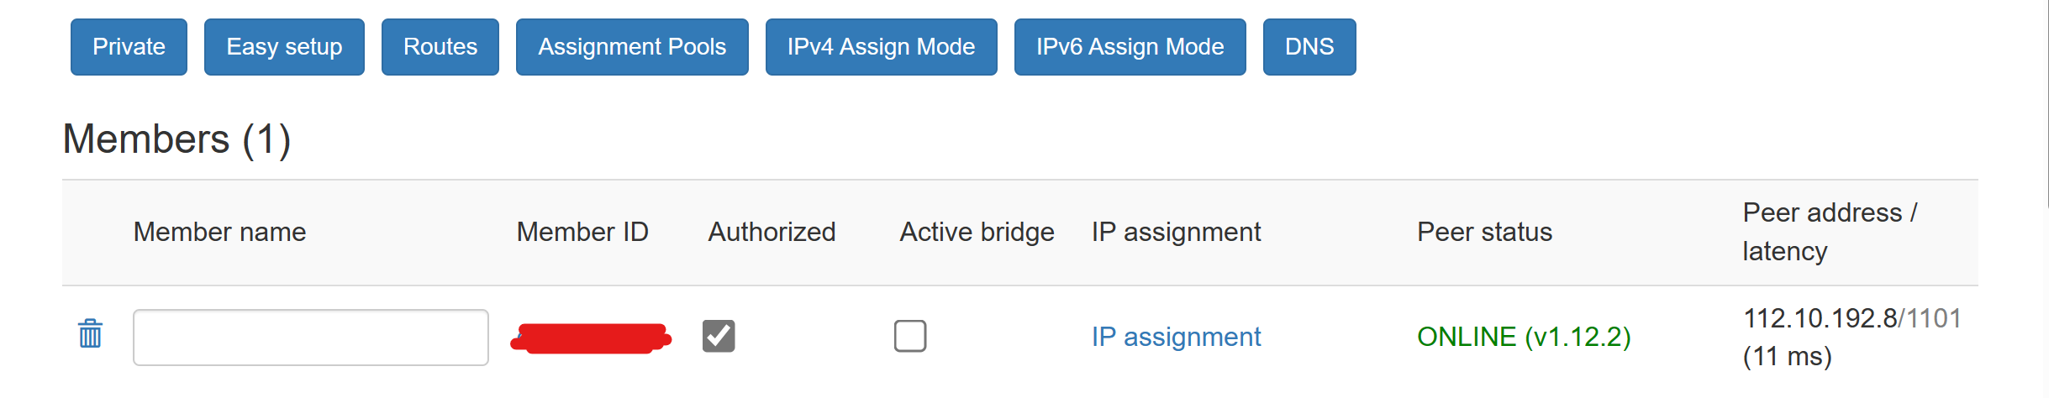
Task: Delete the member using the trash icon
Action: [90, 334]
